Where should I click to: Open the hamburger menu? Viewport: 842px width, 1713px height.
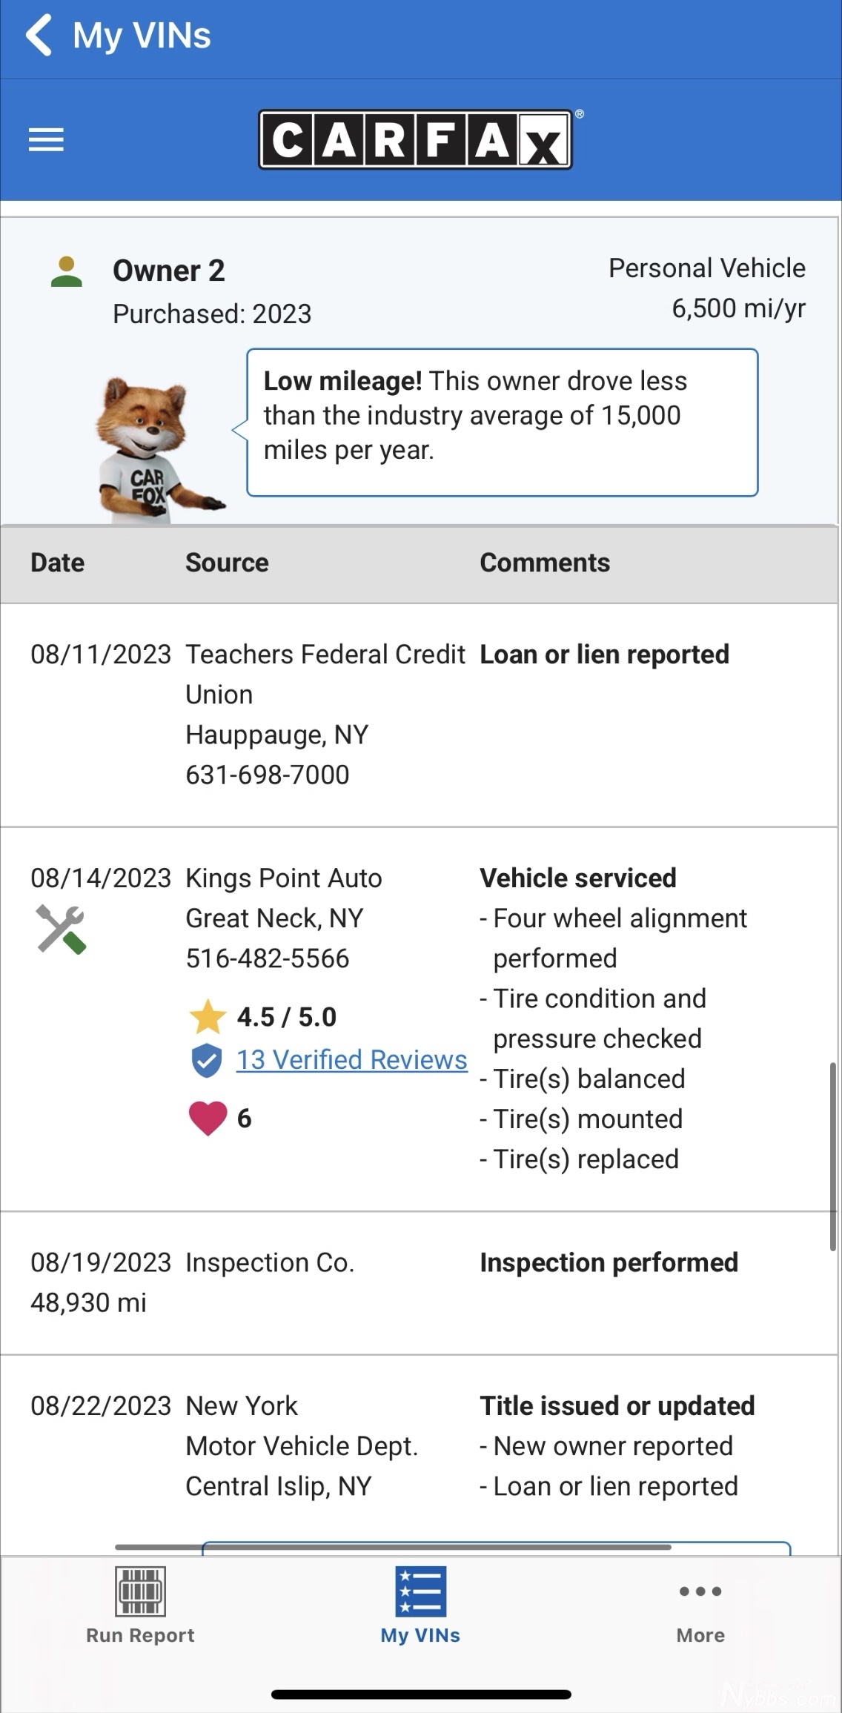pyautogui.click(x=46, y=139)
